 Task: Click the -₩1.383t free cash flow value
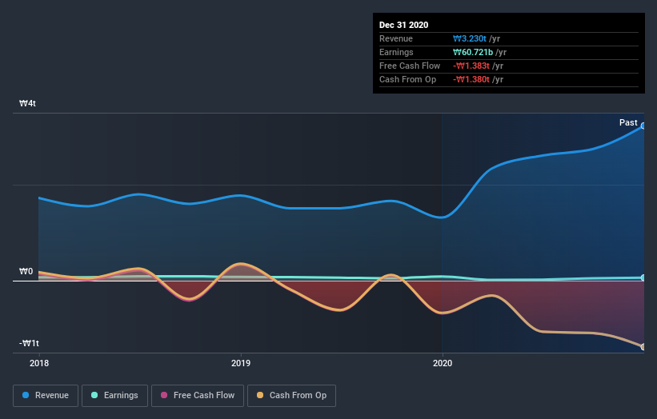(x=471, y=66)
